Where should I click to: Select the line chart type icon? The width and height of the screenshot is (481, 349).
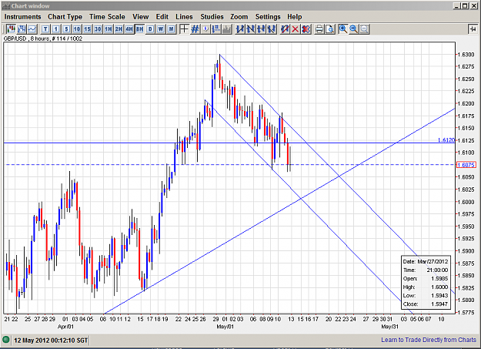pos(32,29)
